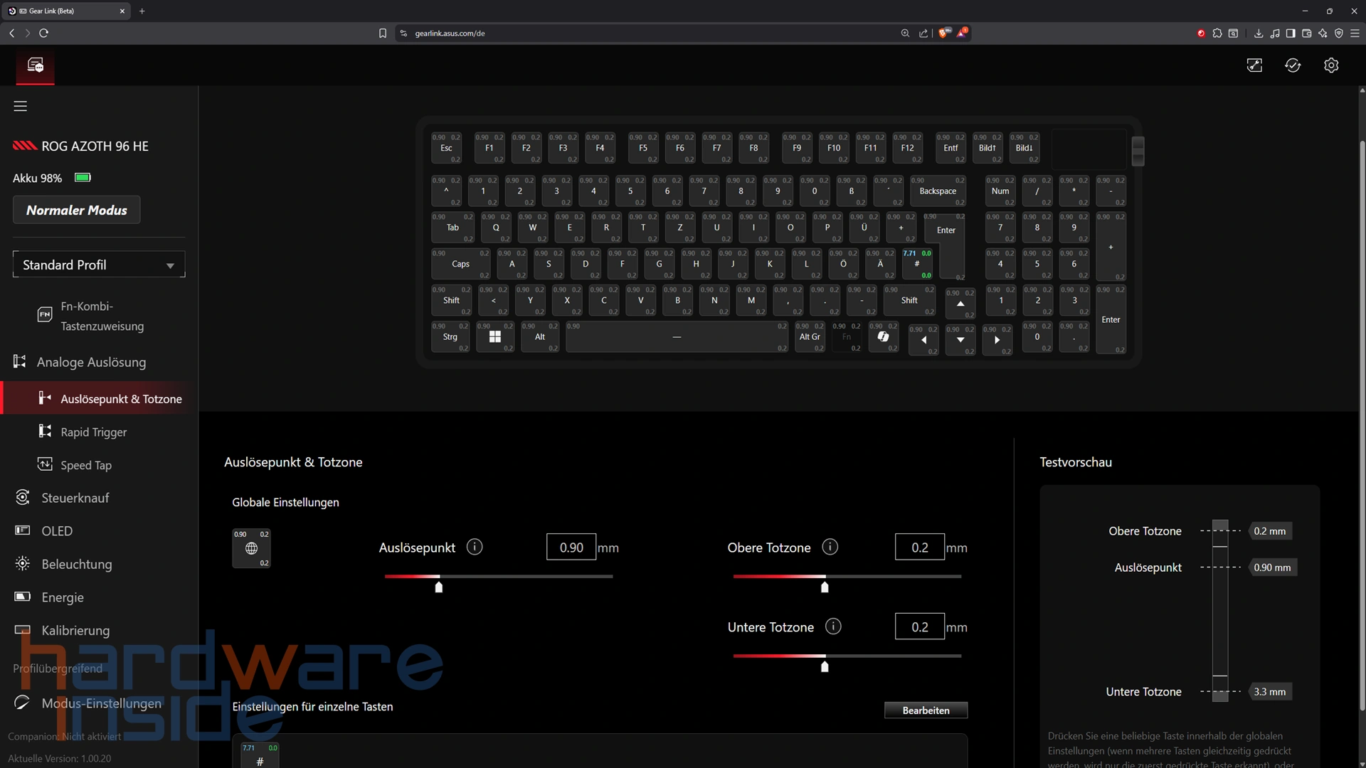Open the browser application menu
Screen dimensions: 1366x768
coord(1355,33)
